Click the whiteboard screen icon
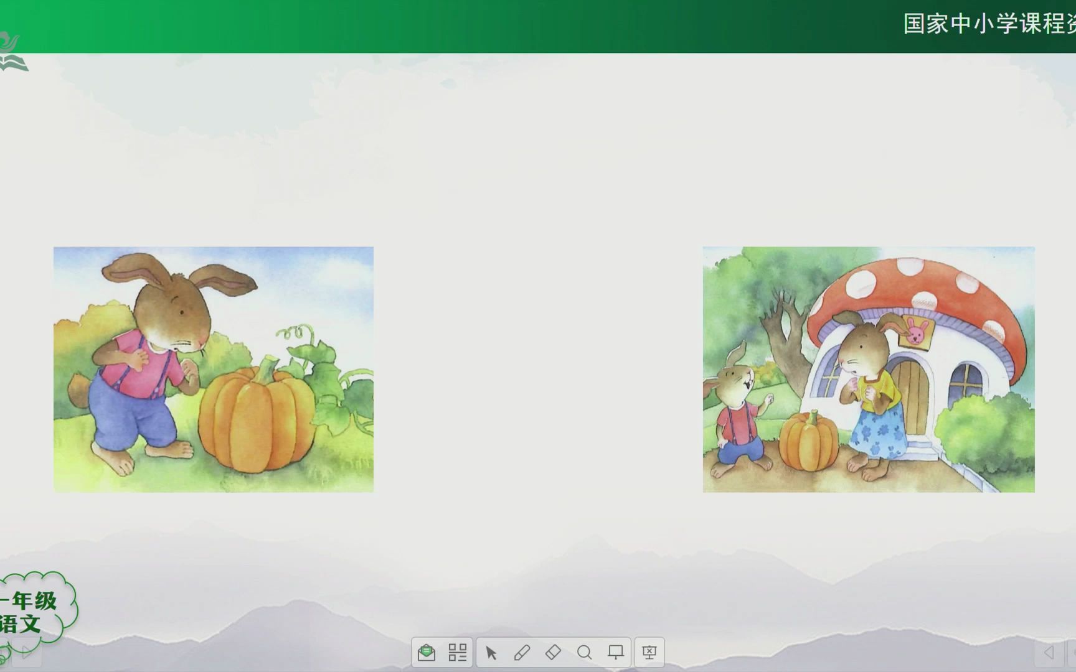Screen dimensions: 1076x672 coord(615,652)
